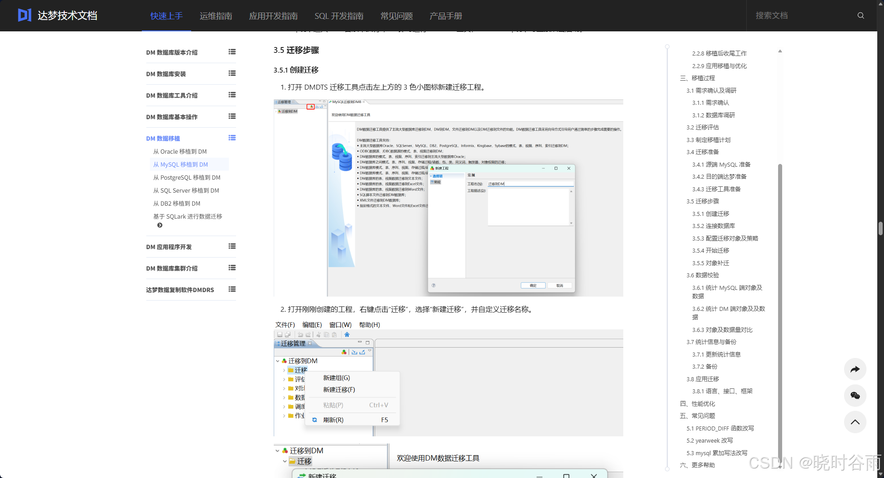
Task: Open 从 MySQL 移植到 DM page
Action: (x=180, y=165)
